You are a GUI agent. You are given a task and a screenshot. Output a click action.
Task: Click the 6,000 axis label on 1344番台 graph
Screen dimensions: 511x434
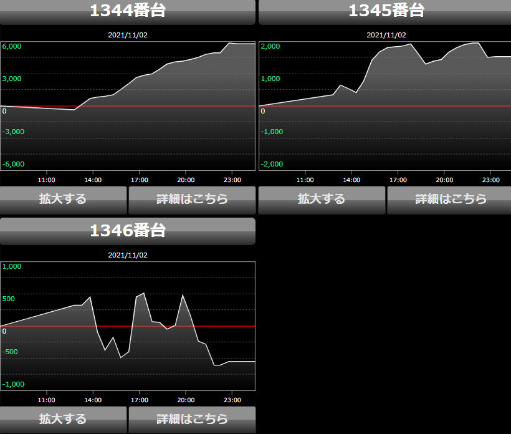(12, 46)
